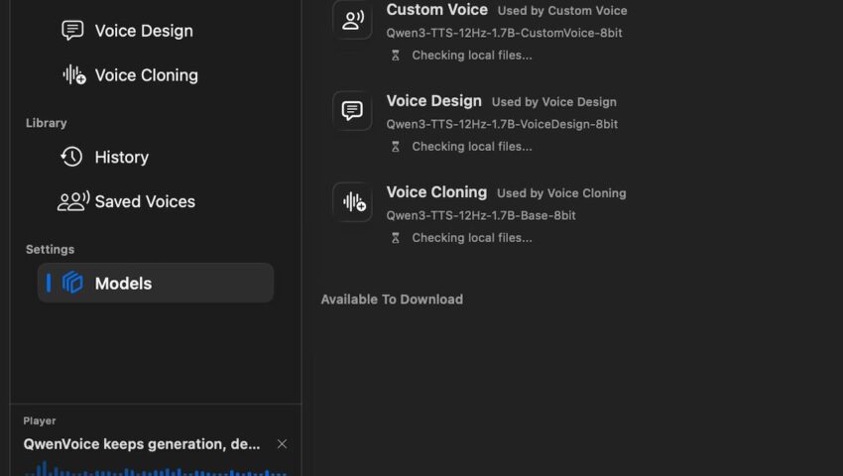Dismiss the Player panel with X
843x476 pixels.
(282, 444)
